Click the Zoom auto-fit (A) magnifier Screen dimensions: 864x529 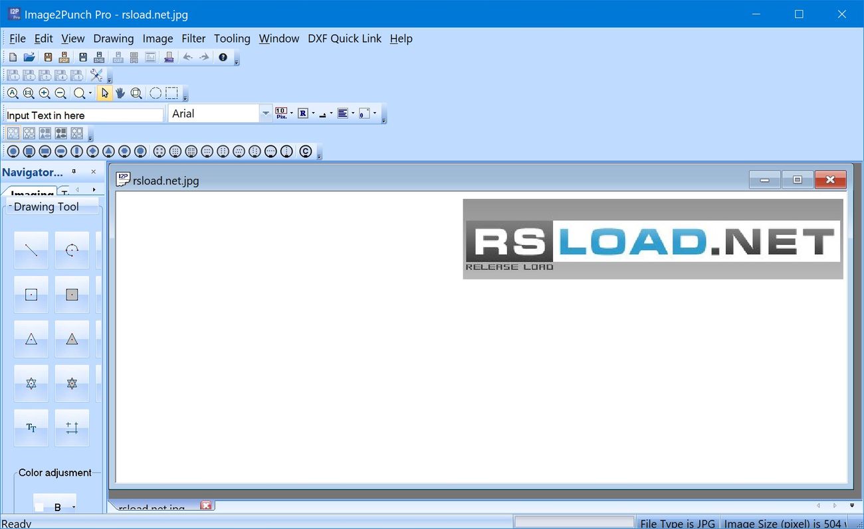(x=13, y=94)
